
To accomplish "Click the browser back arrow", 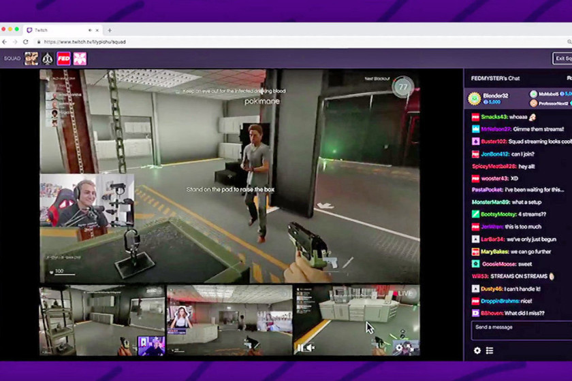I will tap(5, 42).
